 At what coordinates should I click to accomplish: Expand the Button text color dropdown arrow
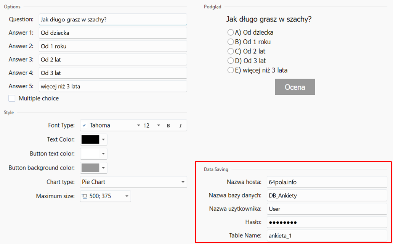point(103,154)
